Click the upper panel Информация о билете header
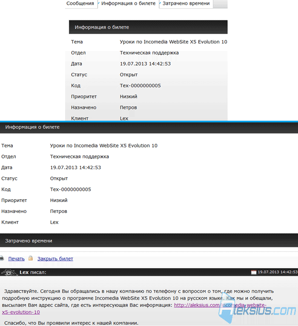The image size is (298, 326). [148, 27]
